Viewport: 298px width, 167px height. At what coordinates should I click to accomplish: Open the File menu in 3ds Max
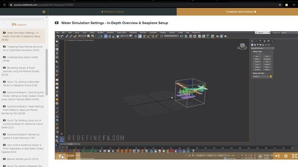point(58,32)
